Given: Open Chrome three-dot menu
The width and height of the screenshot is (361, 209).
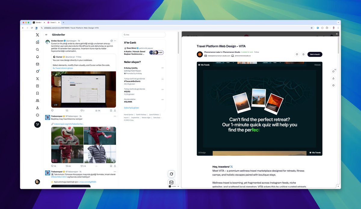Looking at the screenshot, I should (338, 28).
